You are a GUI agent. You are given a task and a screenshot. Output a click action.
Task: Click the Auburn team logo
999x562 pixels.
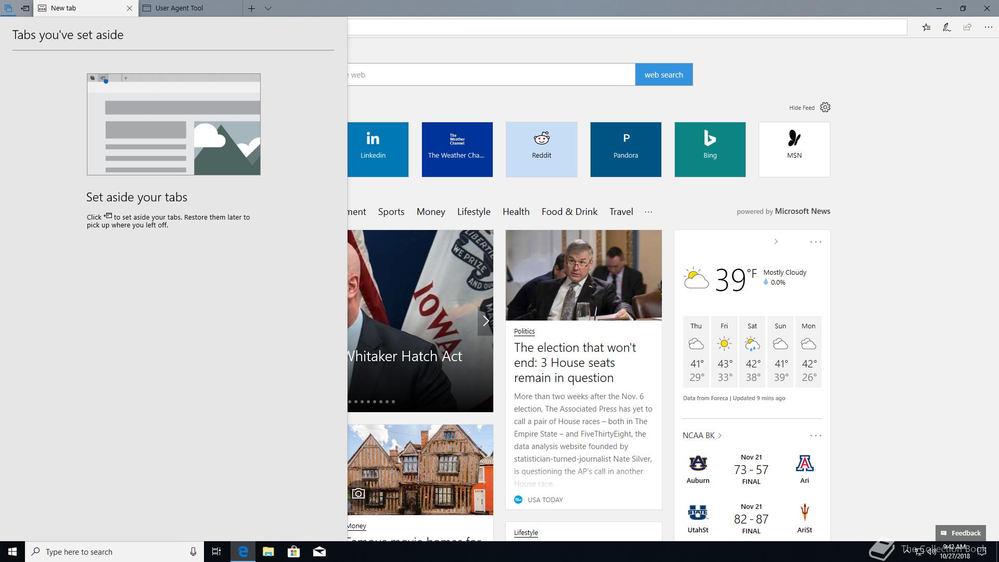pyautogui.click(x=698, y=463)
